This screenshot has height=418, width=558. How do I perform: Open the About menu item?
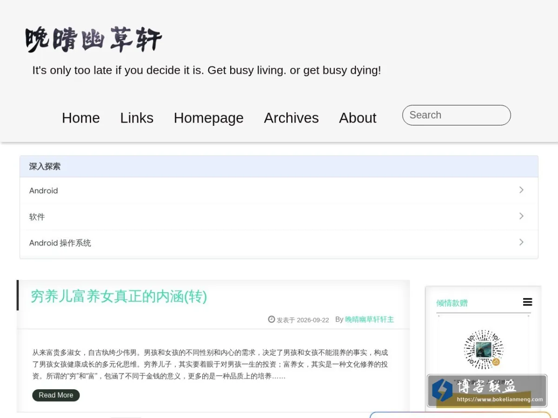pos(358,118)
